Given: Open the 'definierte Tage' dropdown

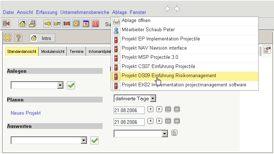Looking at the screenshot, I should (x=153, y=98).
